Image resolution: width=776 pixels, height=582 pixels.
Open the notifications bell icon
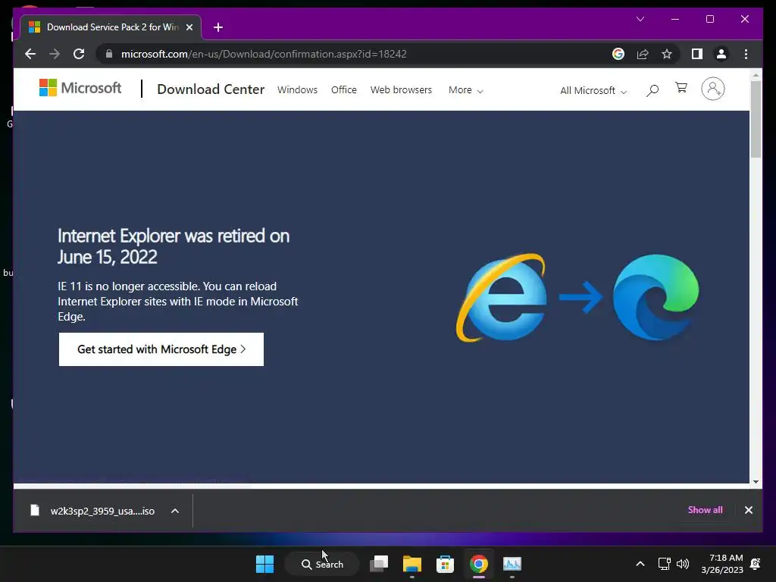(756, 564)
